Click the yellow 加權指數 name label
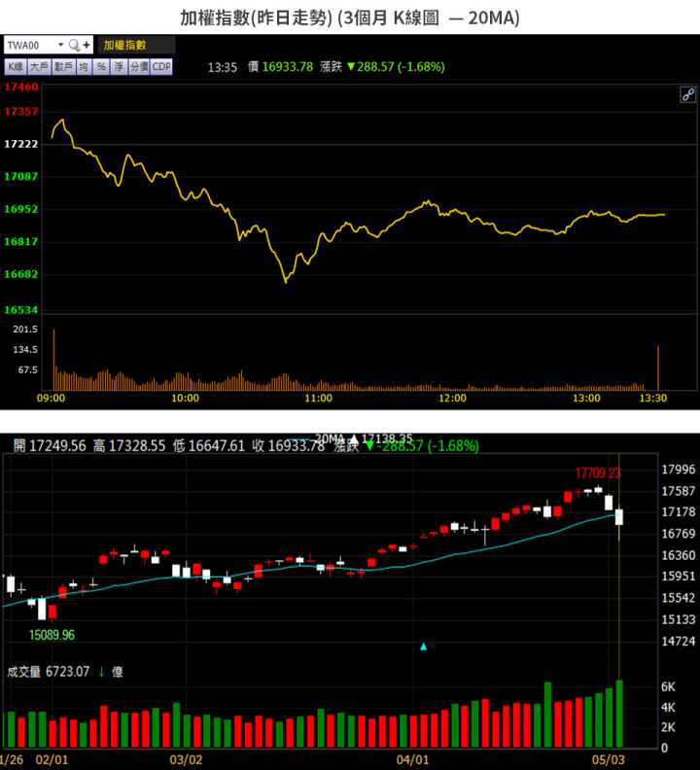The width and height of the screenshot is (700, 770). pos(124,45)
